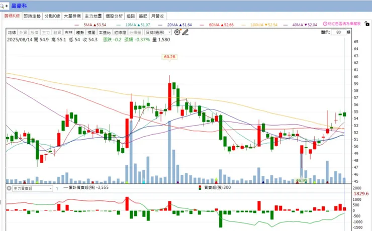This screenshot has height=231, width=372.
Task: Click the 粉紅色區塊為庫藏股 notice link
Action: [x=344, y=24]
